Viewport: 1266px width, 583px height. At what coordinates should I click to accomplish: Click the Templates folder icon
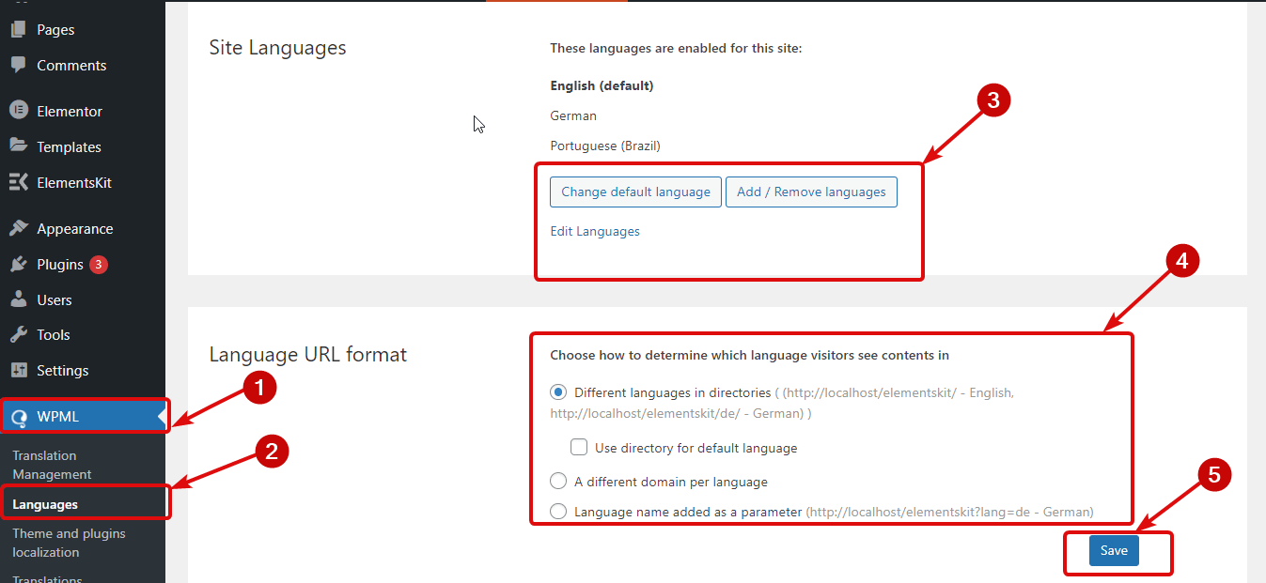[x=18, y=146]
